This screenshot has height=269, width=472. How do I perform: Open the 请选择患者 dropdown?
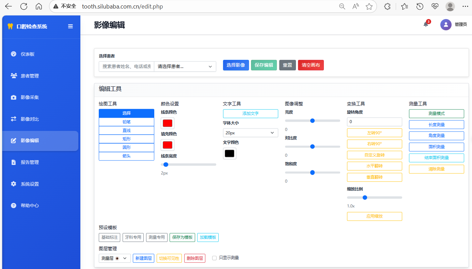[185, 67]
